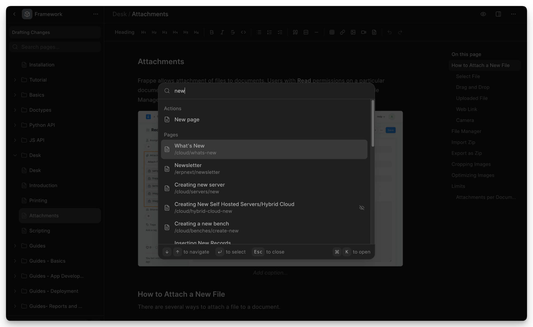Jump to File Manager section
Screen dimensions: 533x327
tap(466, 131)
